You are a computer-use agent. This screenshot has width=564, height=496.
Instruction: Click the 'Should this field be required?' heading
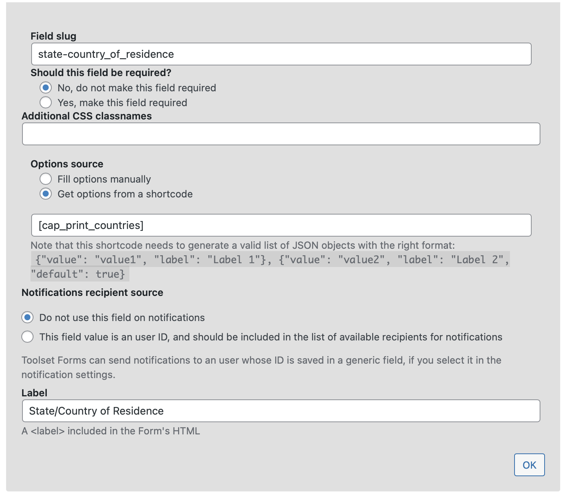tap(101, 73)
